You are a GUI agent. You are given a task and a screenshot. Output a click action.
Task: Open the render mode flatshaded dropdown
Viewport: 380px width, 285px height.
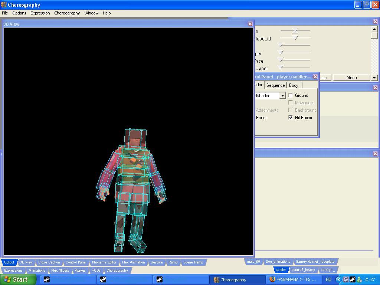[x=282, y=96]
